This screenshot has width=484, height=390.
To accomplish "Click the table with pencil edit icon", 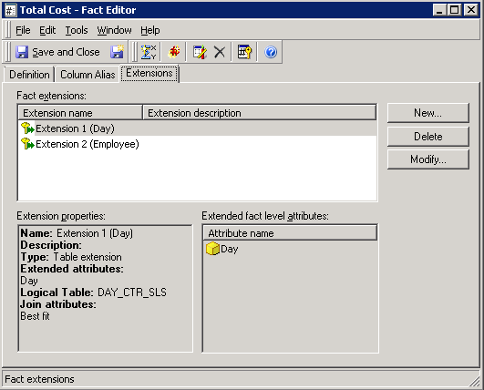I will pyautogui.click(x=200, y=52).
